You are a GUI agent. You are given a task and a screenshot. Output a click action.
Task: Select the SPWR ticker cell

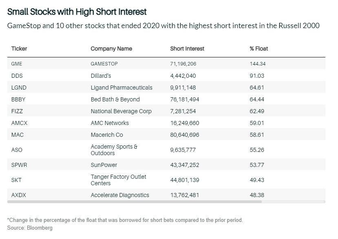pyautogui.click(x=19, y=165)
